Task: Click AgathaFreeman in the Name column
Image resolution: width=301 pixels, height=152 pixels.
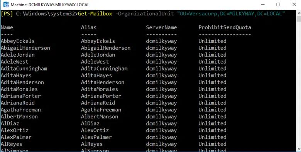Action: tap(21, 110)
